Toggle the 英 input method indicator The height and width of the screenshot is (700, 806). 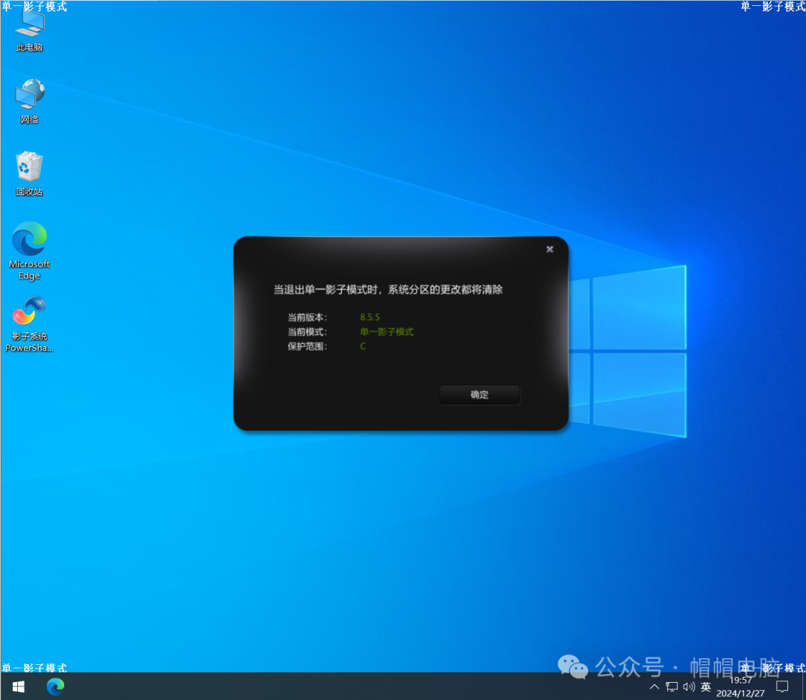[706, 687]
